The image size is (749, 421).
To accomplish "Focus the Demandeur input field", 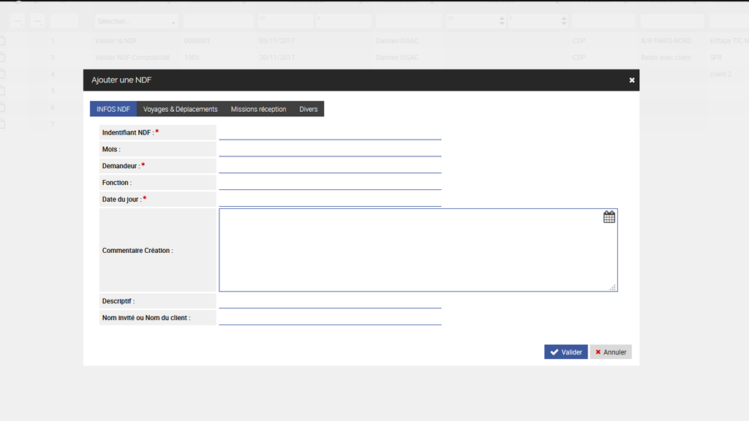I will pos(330,166).
